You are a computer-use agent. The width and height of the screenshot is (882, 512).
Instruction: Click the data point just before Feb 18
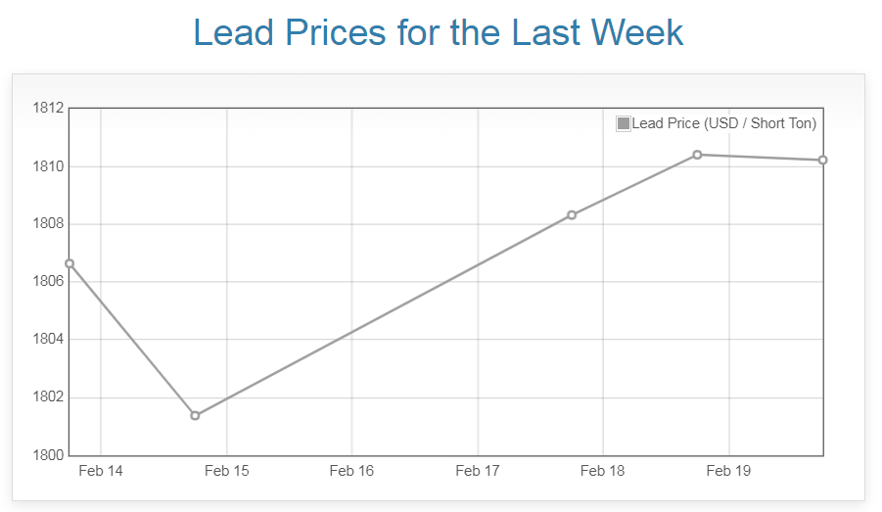(x=572, y=215)
